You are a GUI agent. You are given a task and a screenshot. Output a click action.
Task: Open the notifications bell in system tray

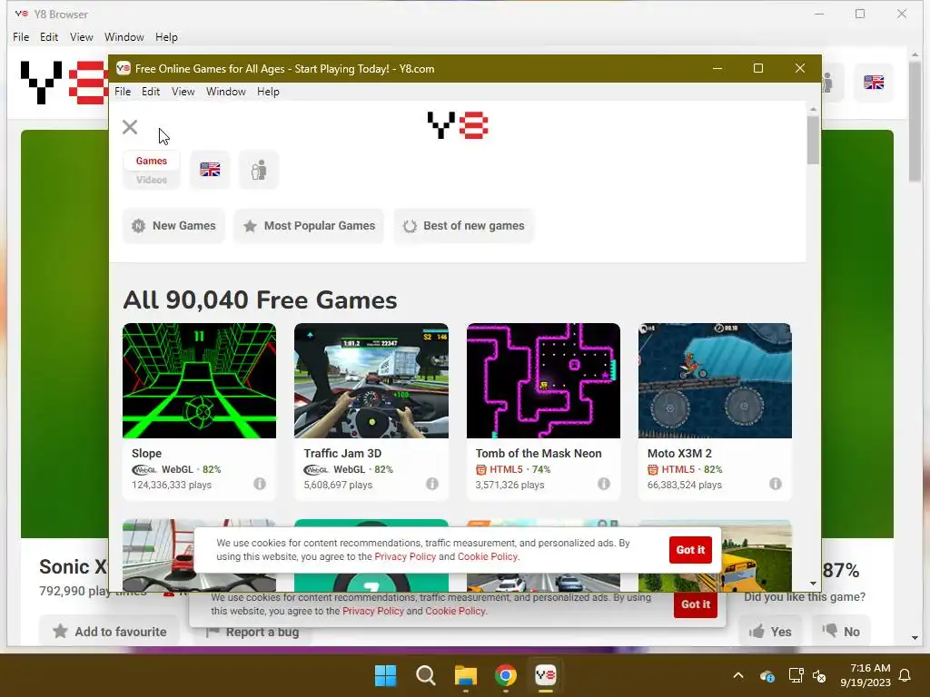pyautogui.click(x=905, y=675)
